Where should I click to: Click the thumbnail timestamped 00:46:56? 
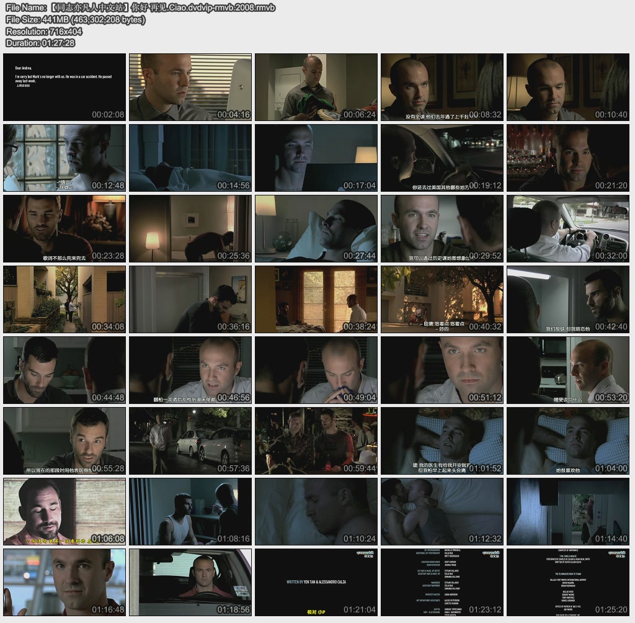pyautogui.click(x=190, y=370)
